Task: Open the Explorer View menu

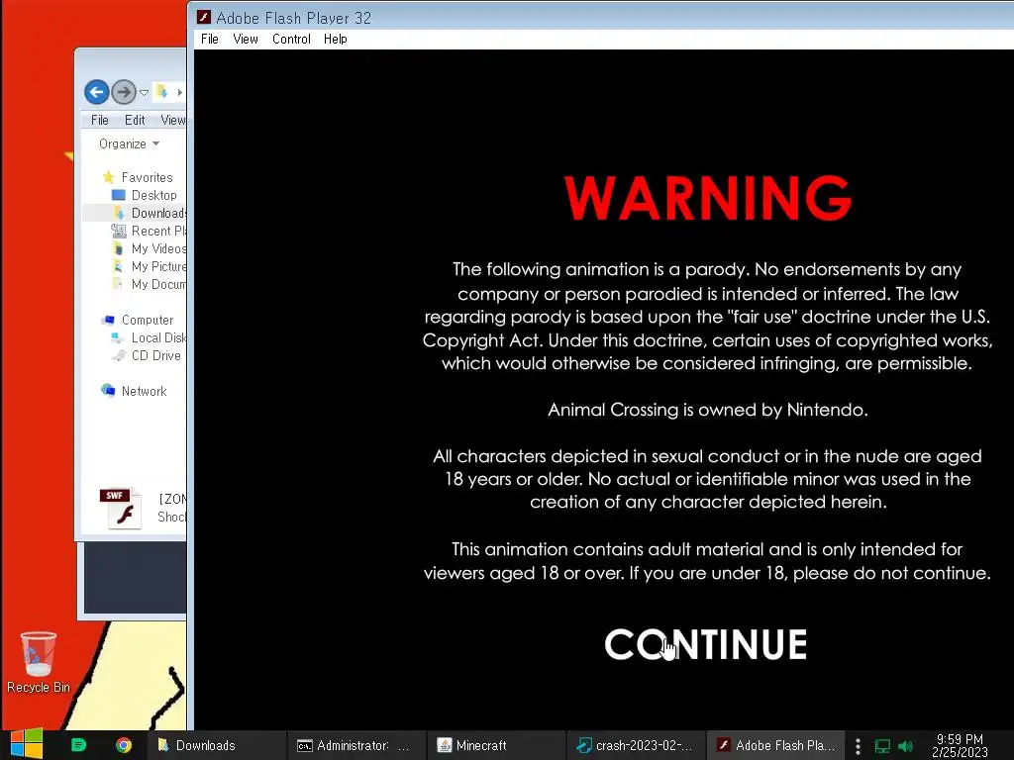Action: click(x=172, y=120)
